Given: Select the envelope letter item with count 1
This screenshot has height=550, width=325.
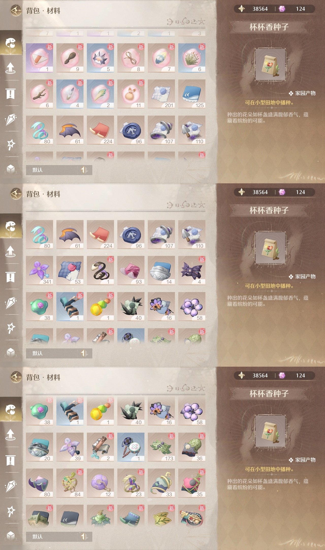Looking at the screenshot, I should (x=39, y=58).
